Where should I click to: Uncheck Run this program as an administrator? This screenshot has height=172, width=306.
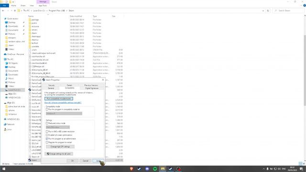(x=47, y=139)
